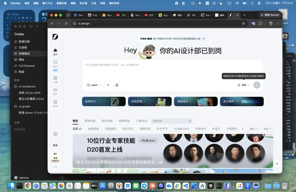Click the search magnifier in 搜索内容 field

point(190,121)
